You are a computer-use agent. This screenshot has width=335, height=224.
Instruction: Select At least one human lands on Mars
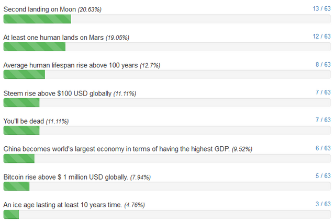click(53, 38)
